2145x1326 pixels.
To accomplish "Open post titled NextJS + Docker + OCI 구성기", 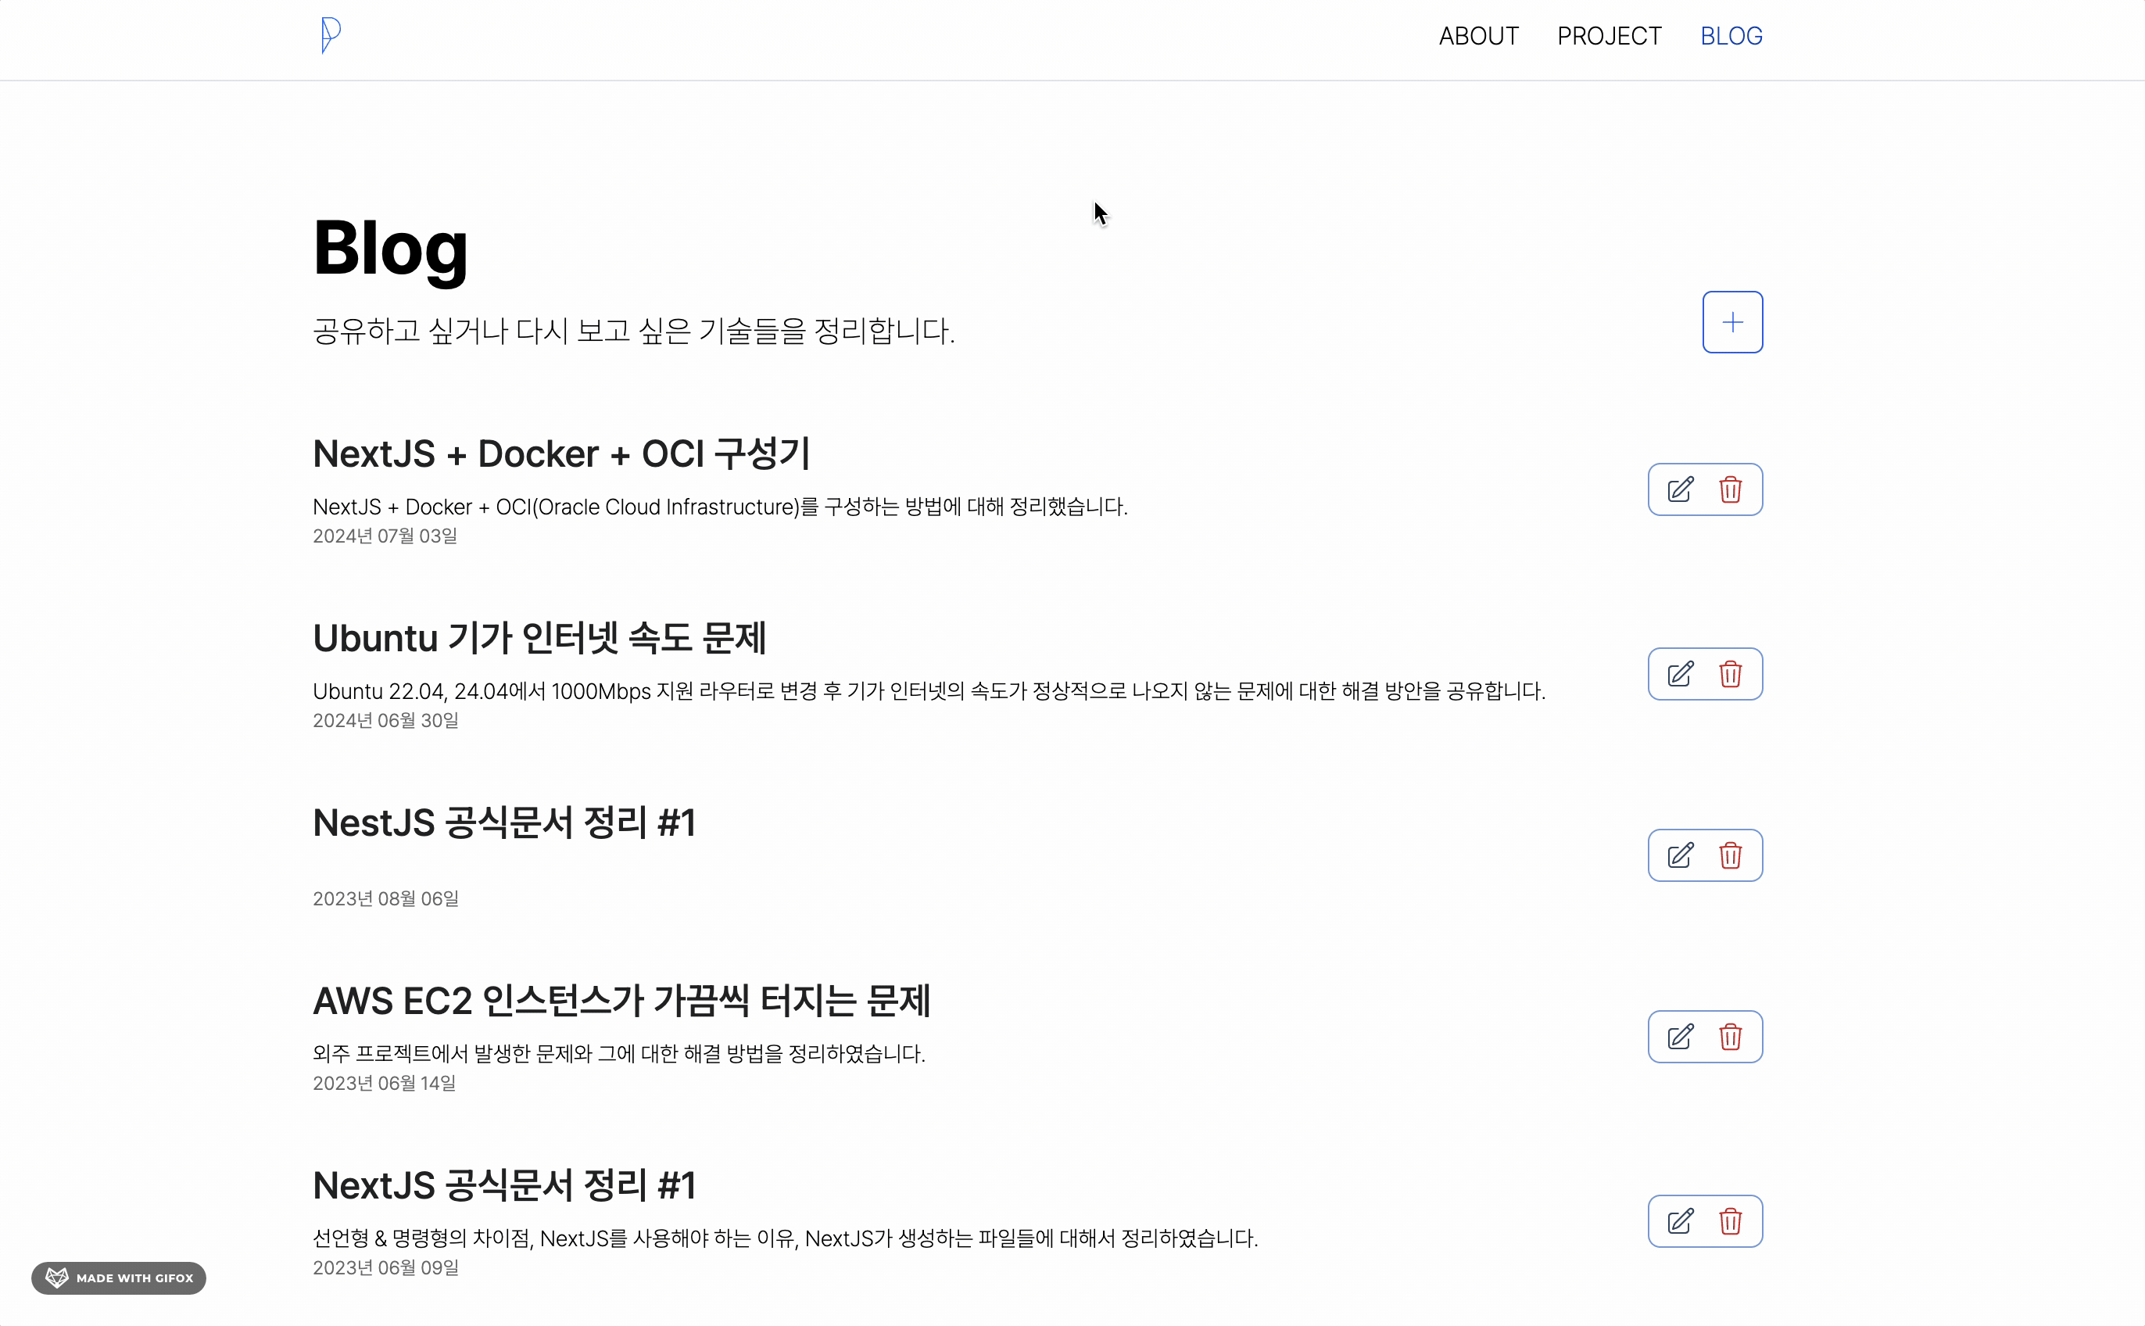I will (561, 453).
